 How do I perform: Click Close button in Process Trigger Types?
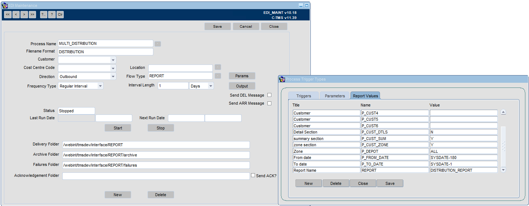click(363, 183)
